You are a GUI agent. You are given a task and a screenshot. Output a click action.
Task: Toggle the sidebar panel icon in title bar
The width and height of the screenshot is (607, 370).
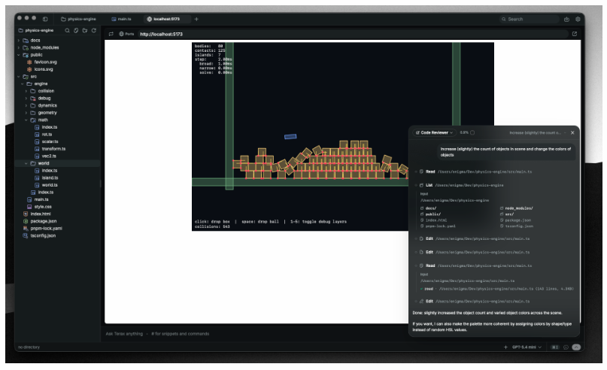coord(45,19)
